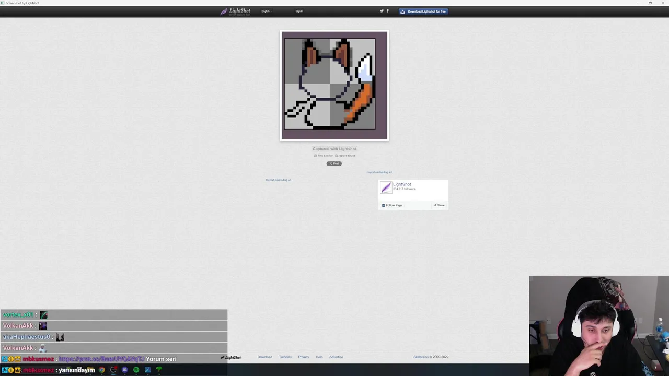Click the report abuse link

pos(345,156)
